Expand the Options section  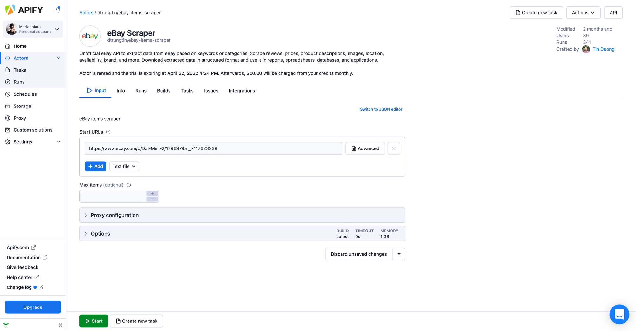coord(242,234)
